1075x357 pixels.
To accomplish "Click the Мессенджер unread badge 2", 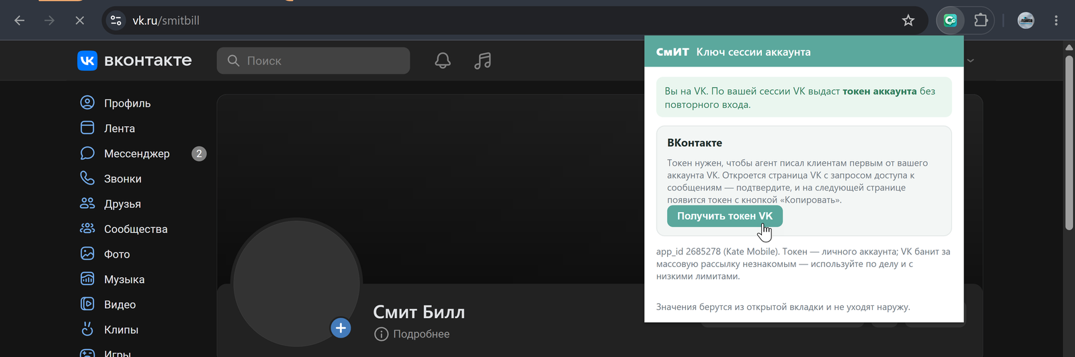I will point(199,154).
